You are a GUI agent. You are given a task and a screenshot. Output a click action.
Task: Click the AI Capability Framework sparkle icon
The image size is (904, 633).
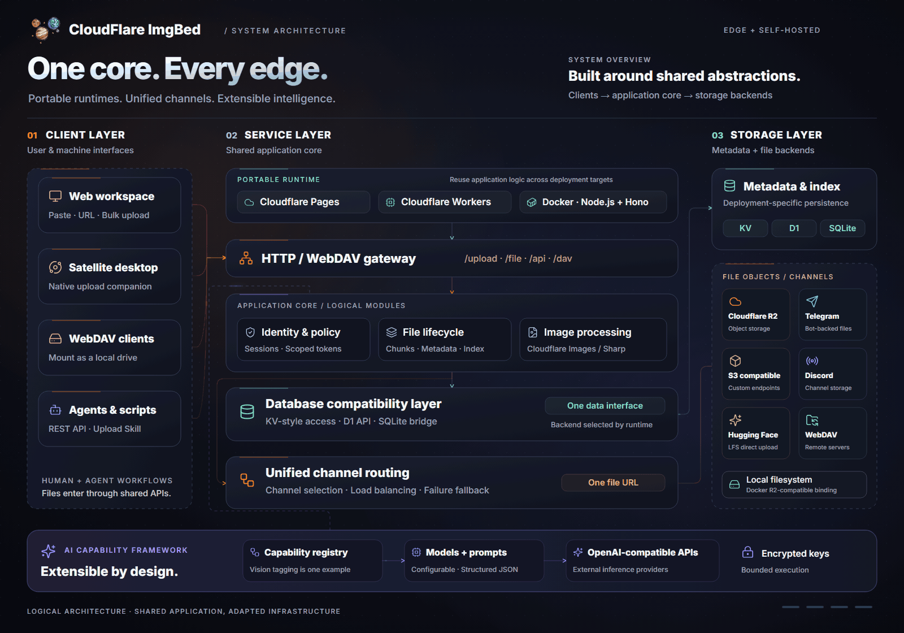(x=49, y=550)
